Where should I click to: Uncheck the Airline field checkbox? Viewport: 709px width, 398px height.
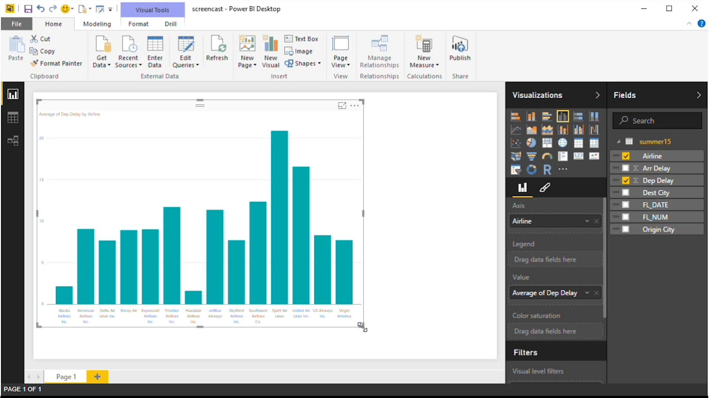626,156
